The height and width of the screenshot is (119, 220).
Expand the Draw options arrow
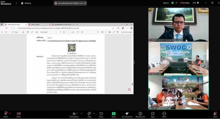click(x=20, y=32)
